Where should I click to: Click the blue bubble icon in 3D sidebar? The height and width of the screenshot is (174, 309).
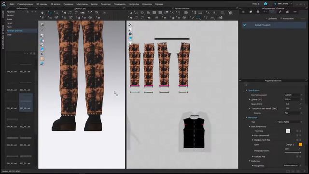tap(42, 63)
